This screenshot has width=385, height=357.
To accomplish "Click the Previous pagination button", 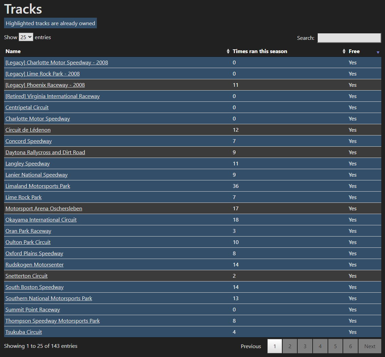I will click(251, 346).
